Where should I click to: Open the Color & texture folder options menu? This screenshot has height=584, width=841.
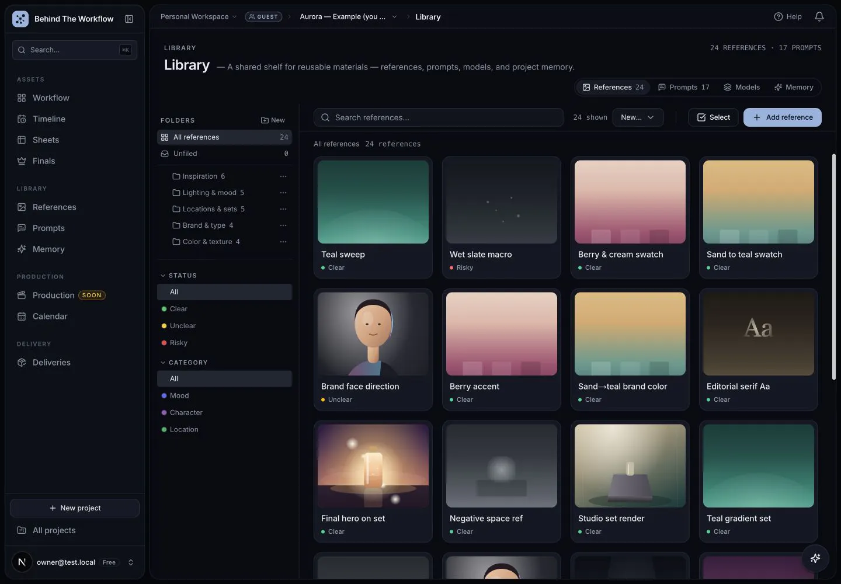pos(283,242)
